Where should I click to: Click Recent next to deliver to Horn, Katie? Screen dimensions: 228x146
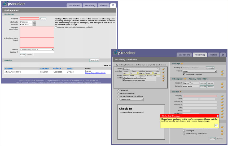click(x=211, y=87)
